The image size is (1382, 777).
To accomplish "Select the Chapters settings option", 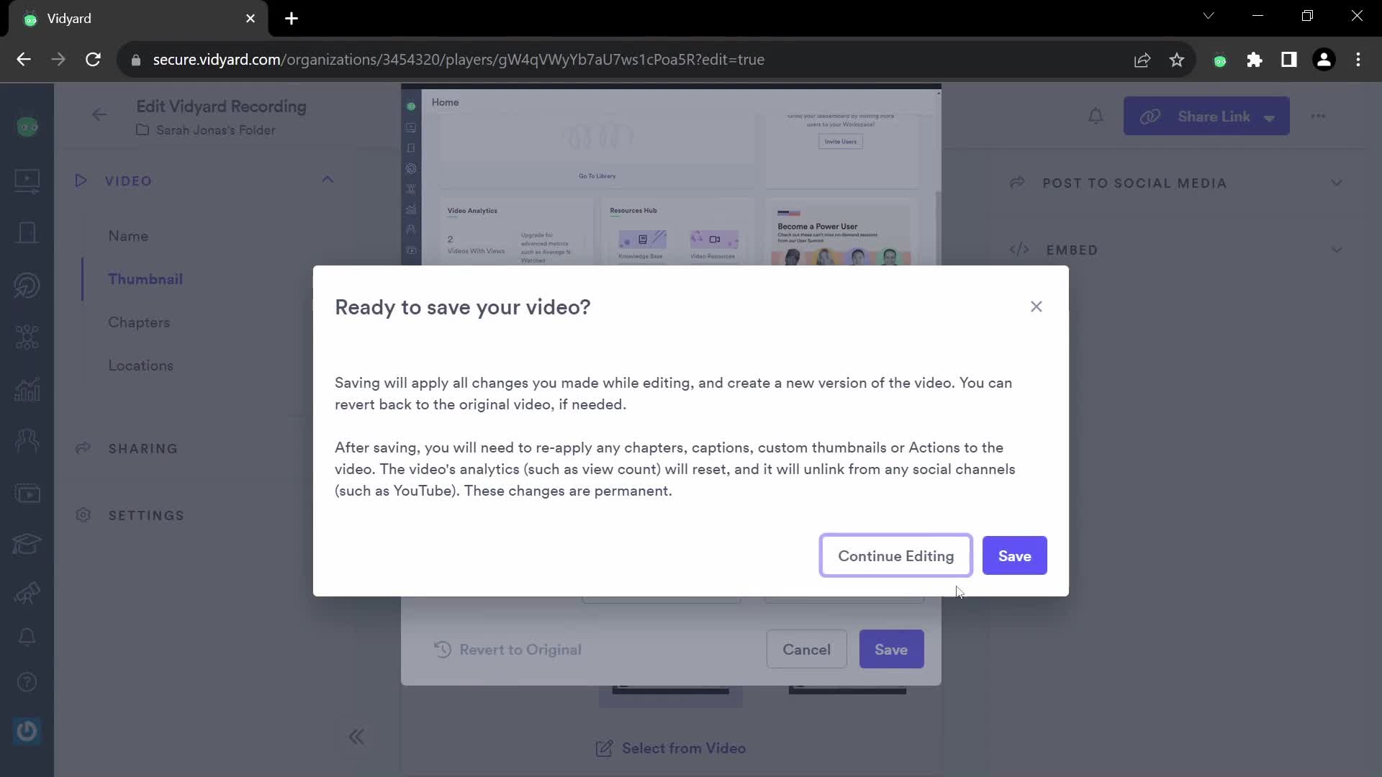I will [x=140, y=322].
